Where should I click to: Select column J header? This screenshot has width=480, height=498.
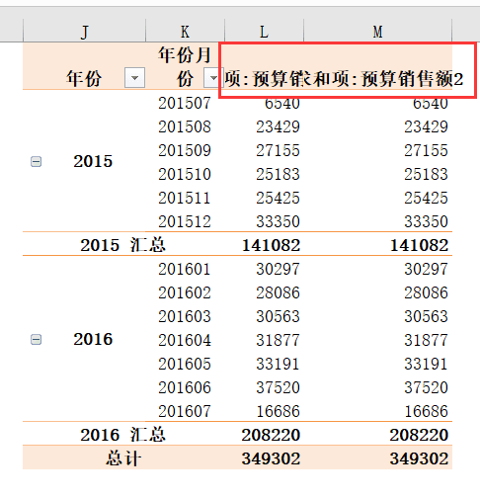pyautogui.click(x=85, y=32)
